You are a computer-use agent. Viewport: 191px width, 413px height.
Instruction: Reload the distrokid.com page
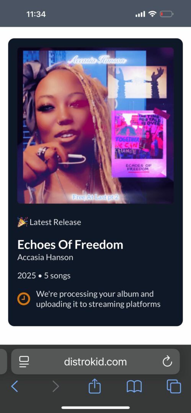(x=167, y=362)
